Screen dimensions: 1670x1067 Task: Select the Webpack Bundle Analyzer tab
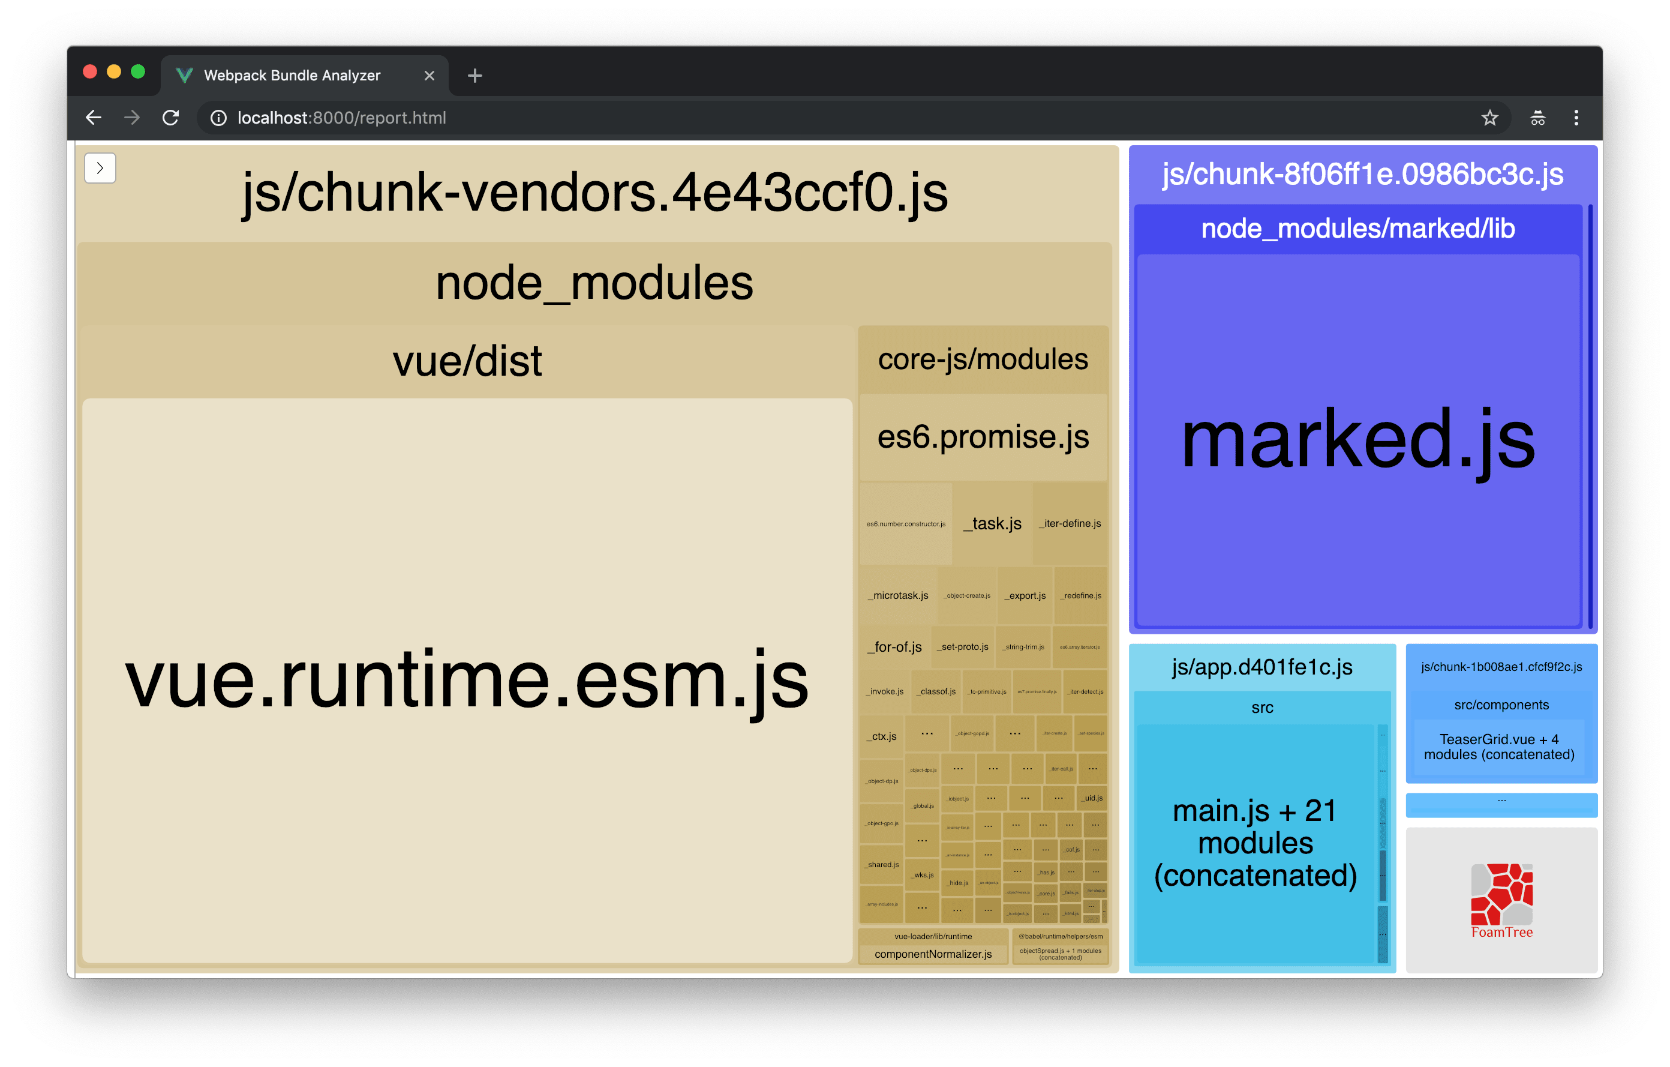pyautogui.click(x=292, y=76)
